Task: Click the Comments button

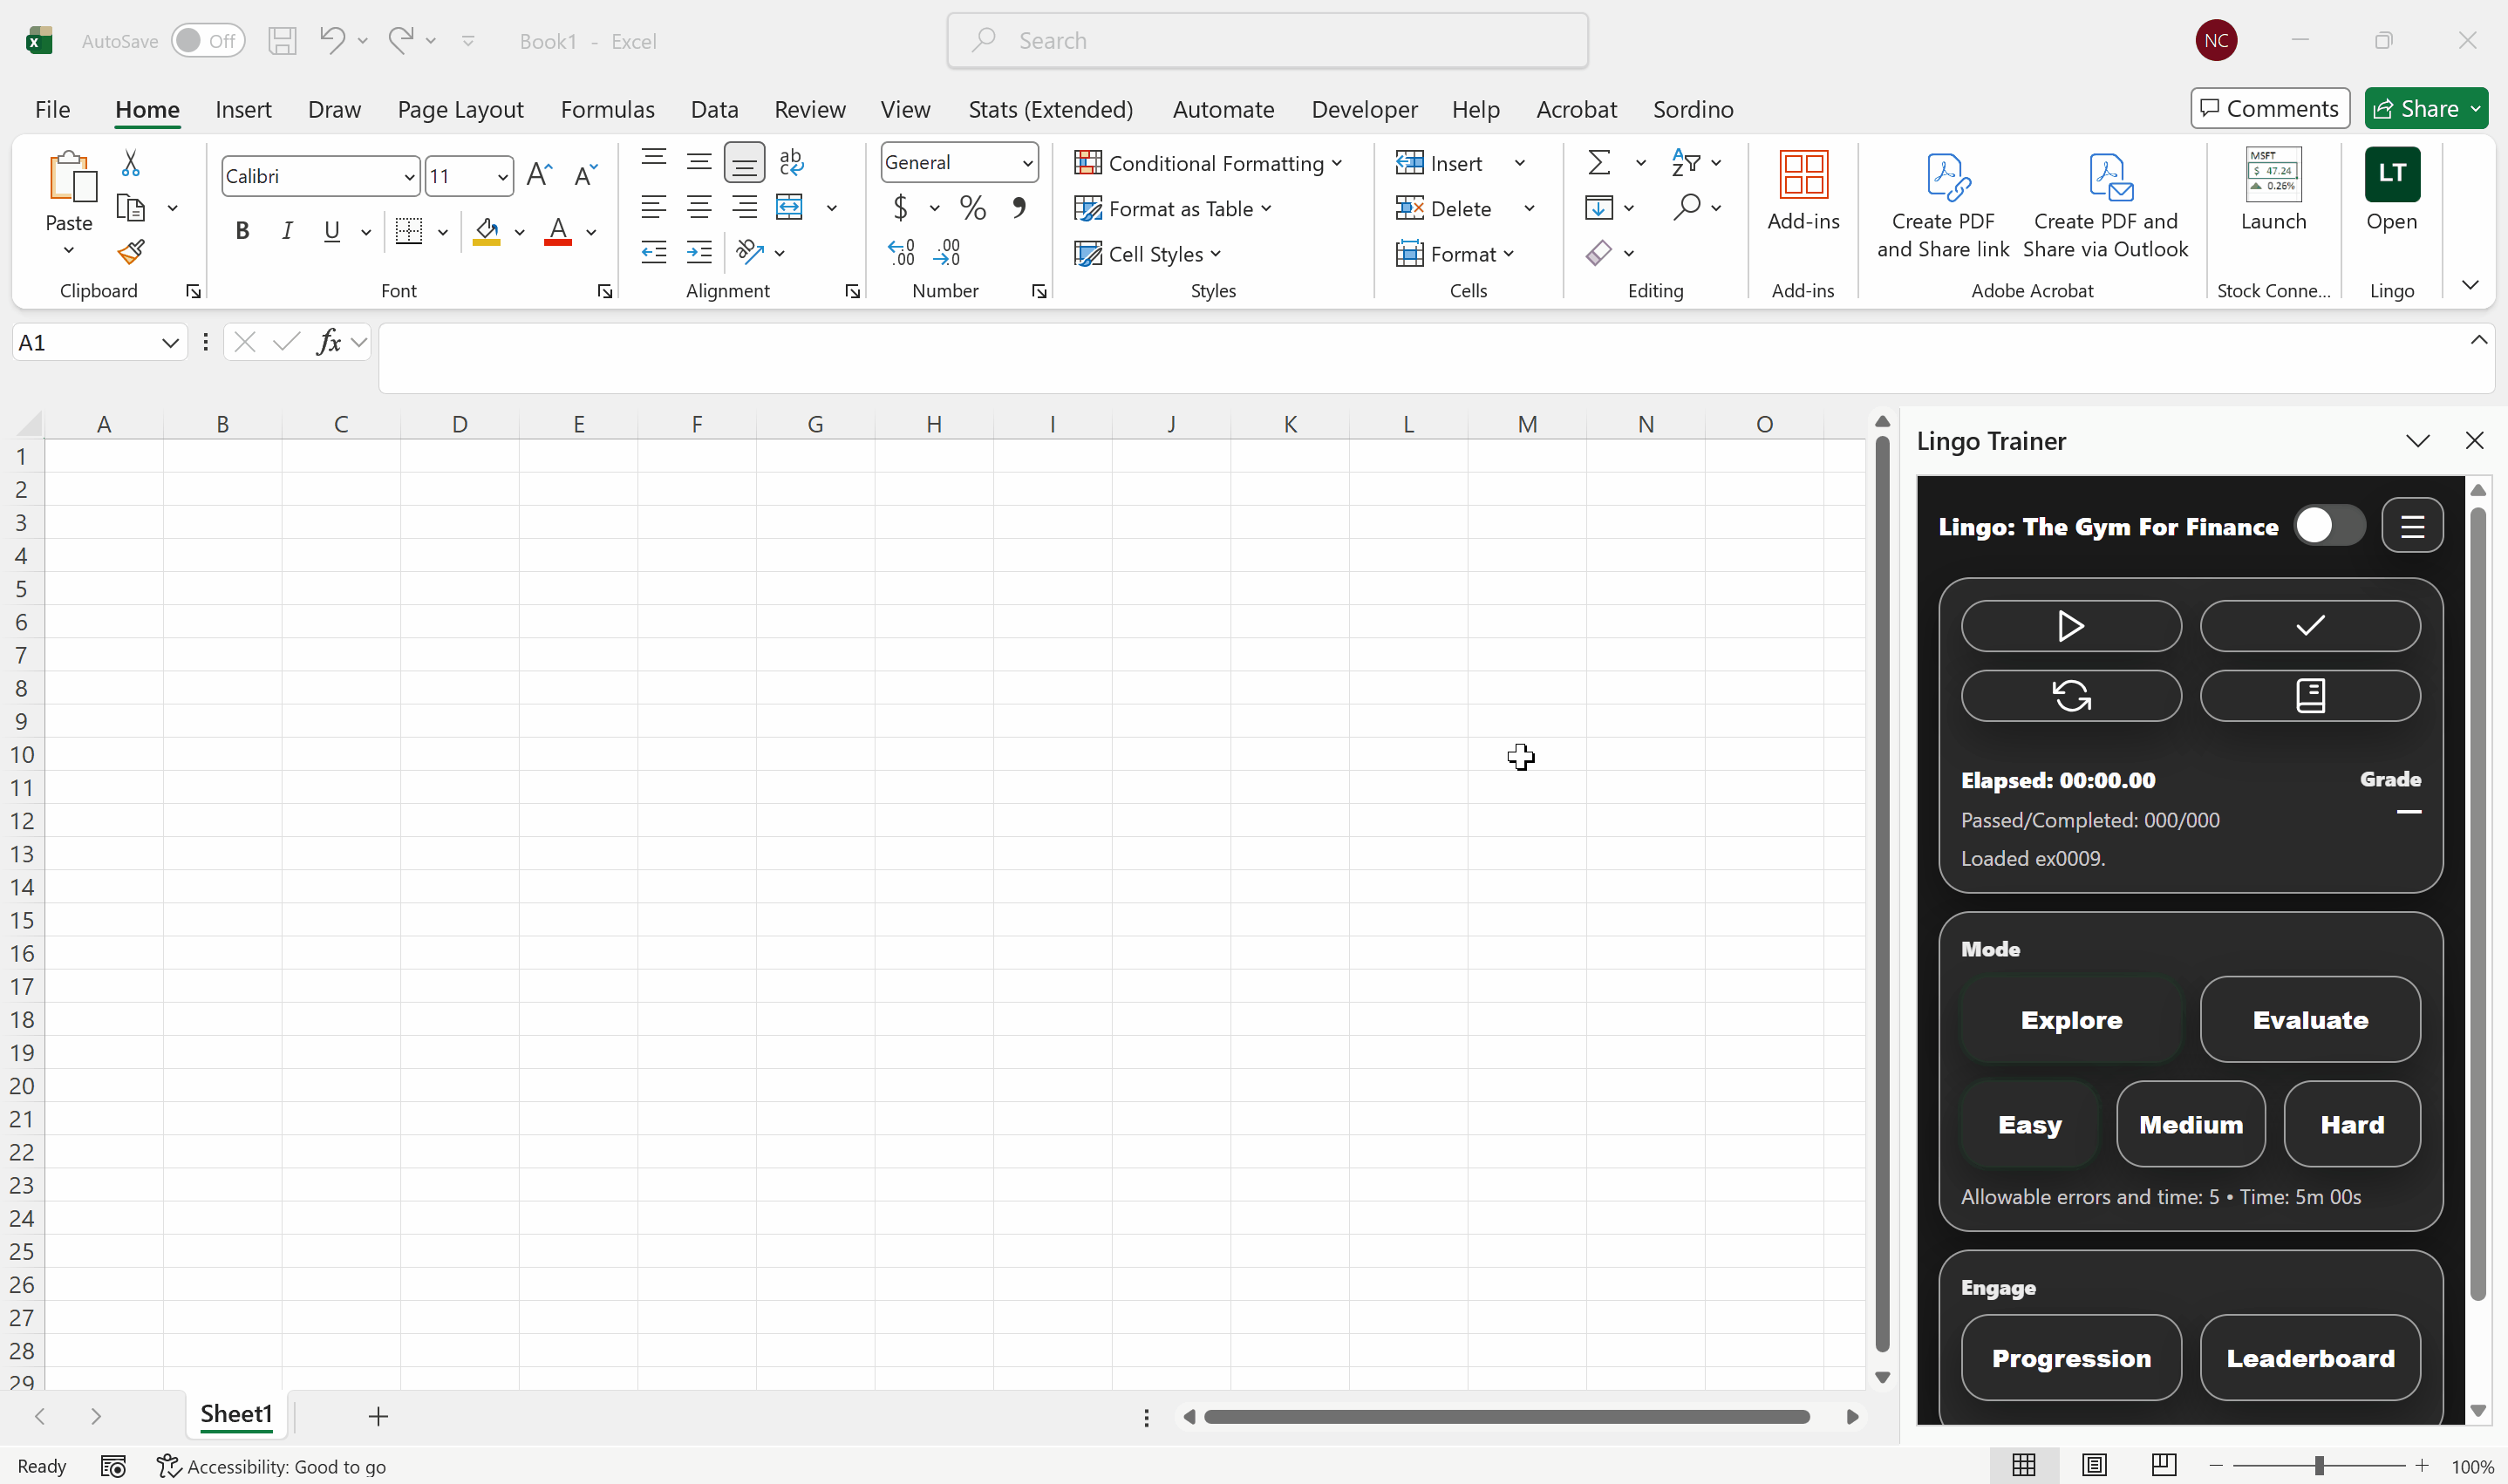Action: point(2269,108)
